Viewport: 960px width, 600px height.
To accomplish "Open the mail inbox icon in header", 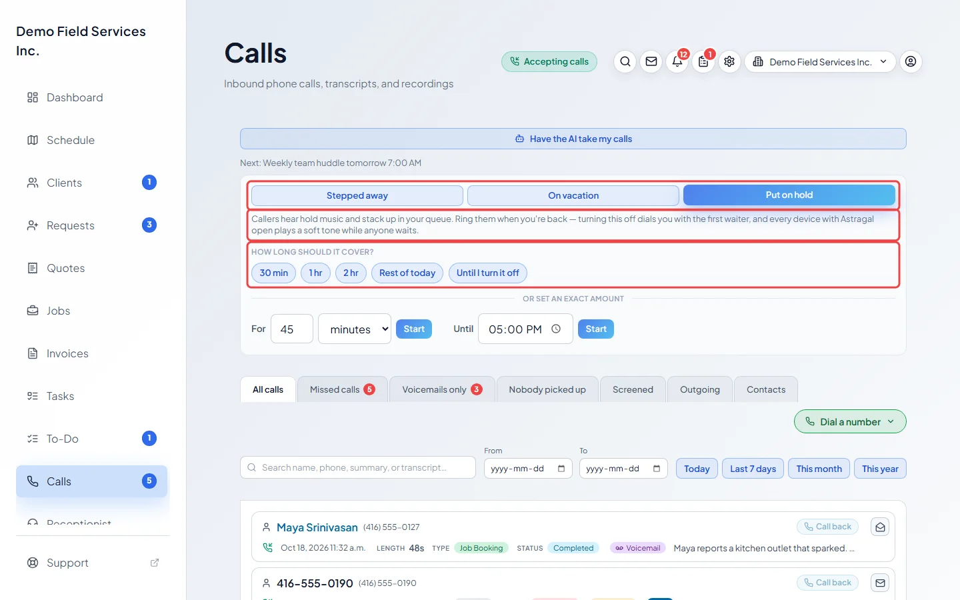I will click(x=651, y=62).
